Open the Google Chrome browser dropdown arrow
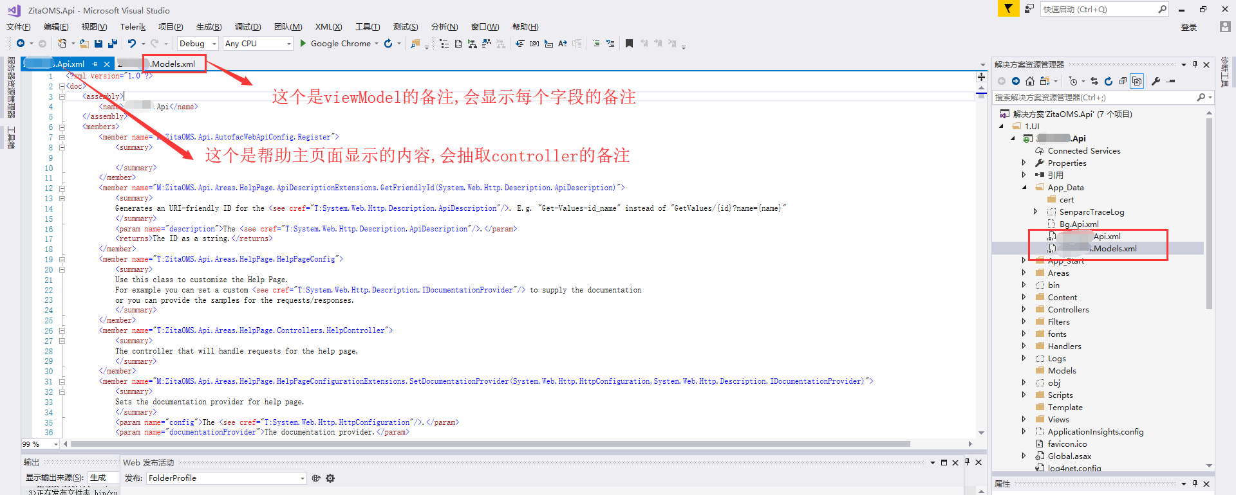Screen dimensions: 1236x495 [377, 44]
